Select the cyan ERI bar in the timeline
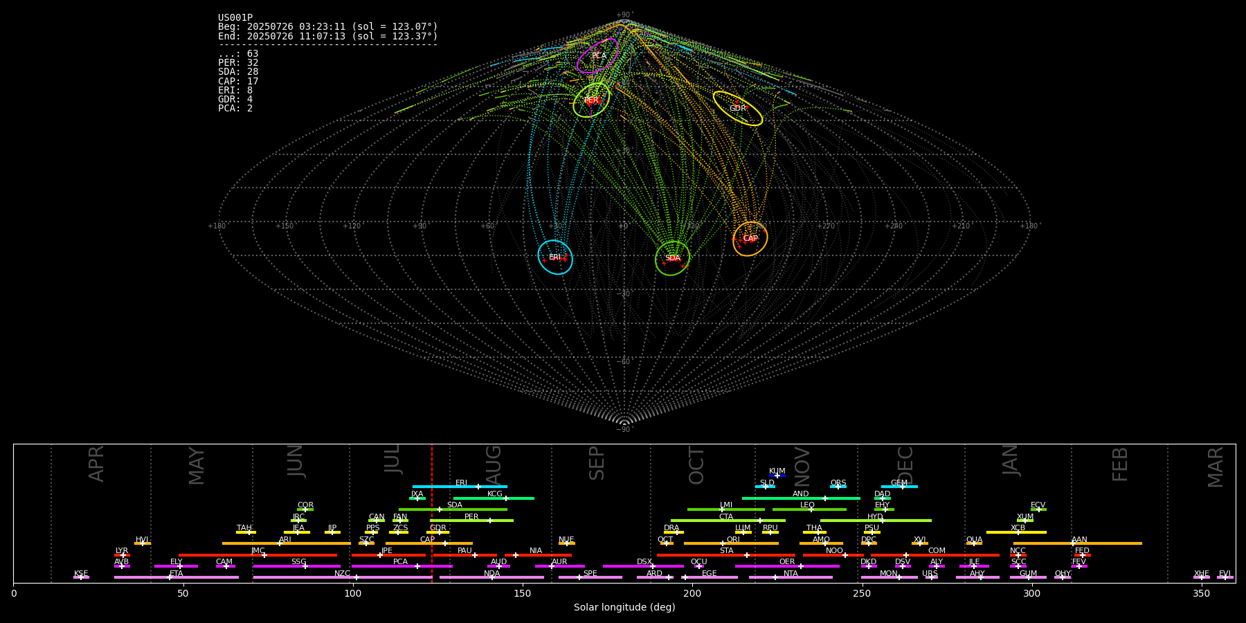The height and width of the screenshot is (623, 1246). tap(460, 487)
